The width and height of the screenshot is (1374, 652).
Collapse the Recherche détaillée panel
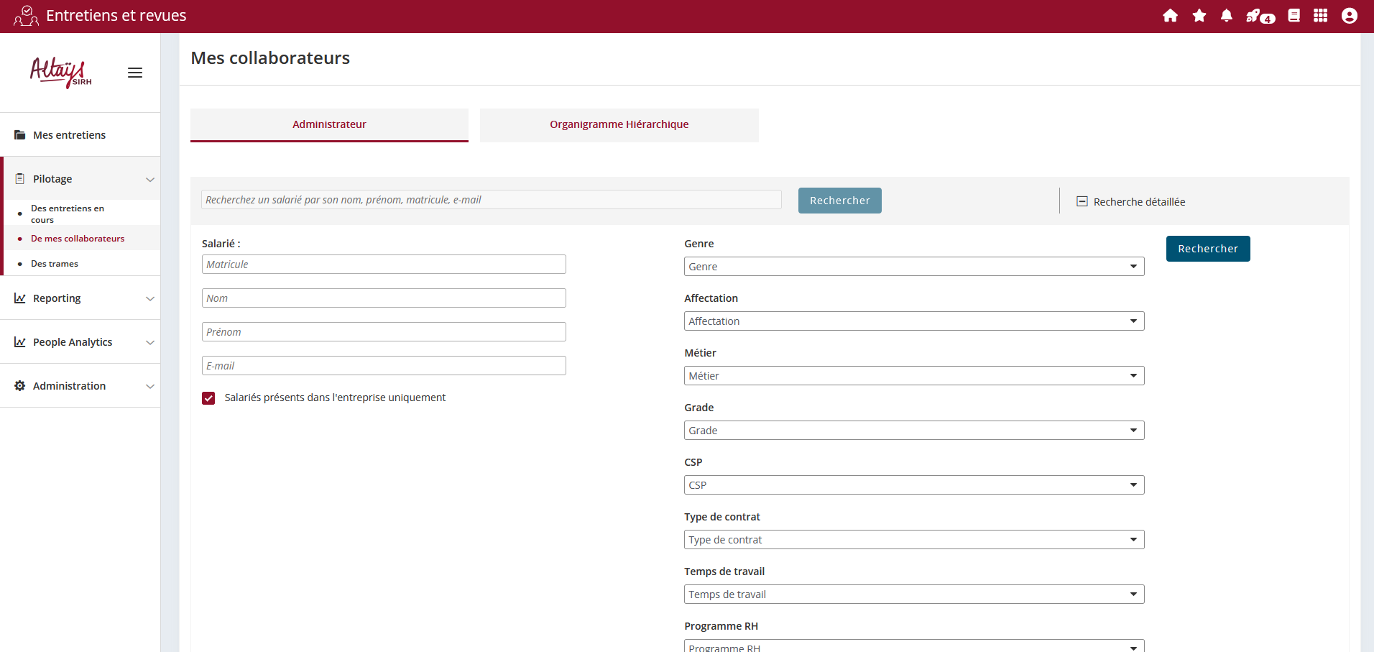pyautogui.click(x=1082, y=202)
